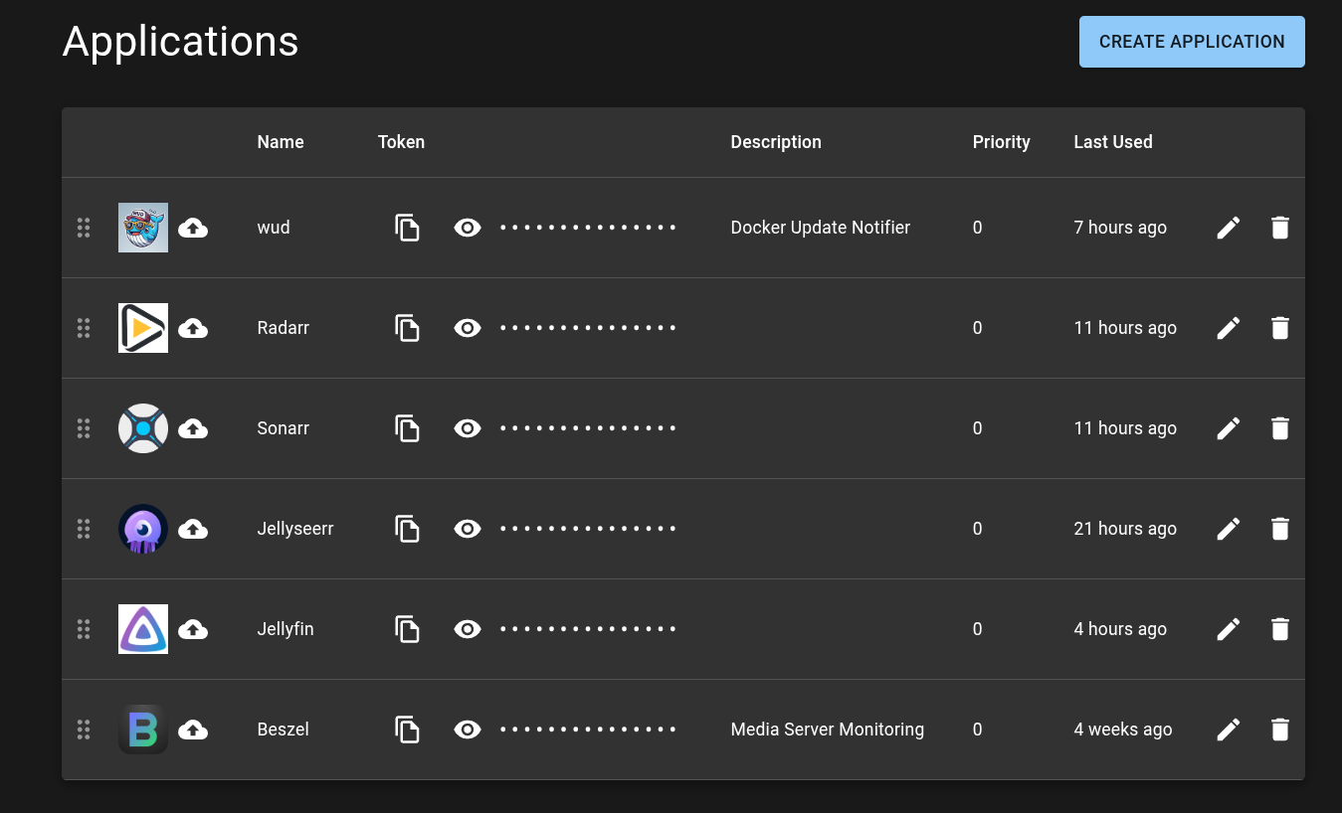The width and height of the screenshot is (1342, 813).
Task: Delete the Beszel application
Action: [1280, 730]
